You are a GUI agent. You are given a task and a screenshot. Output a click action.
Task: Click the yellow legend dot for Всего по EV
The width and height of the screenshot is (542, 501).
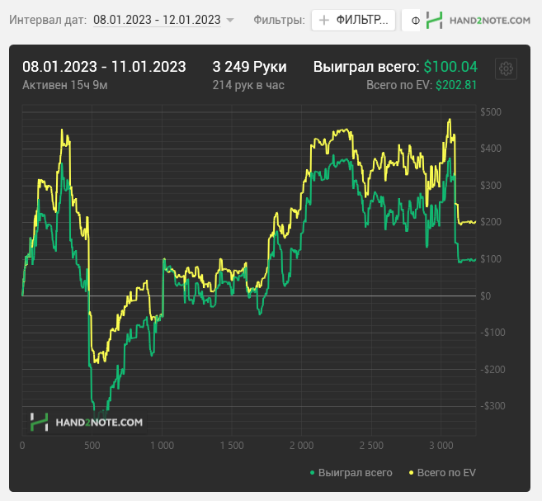coord(411,473)
